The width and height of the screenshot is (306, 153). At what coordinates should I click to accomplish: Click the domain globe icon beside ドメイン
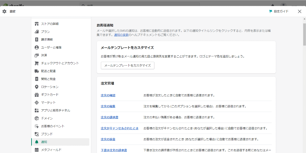37,118
